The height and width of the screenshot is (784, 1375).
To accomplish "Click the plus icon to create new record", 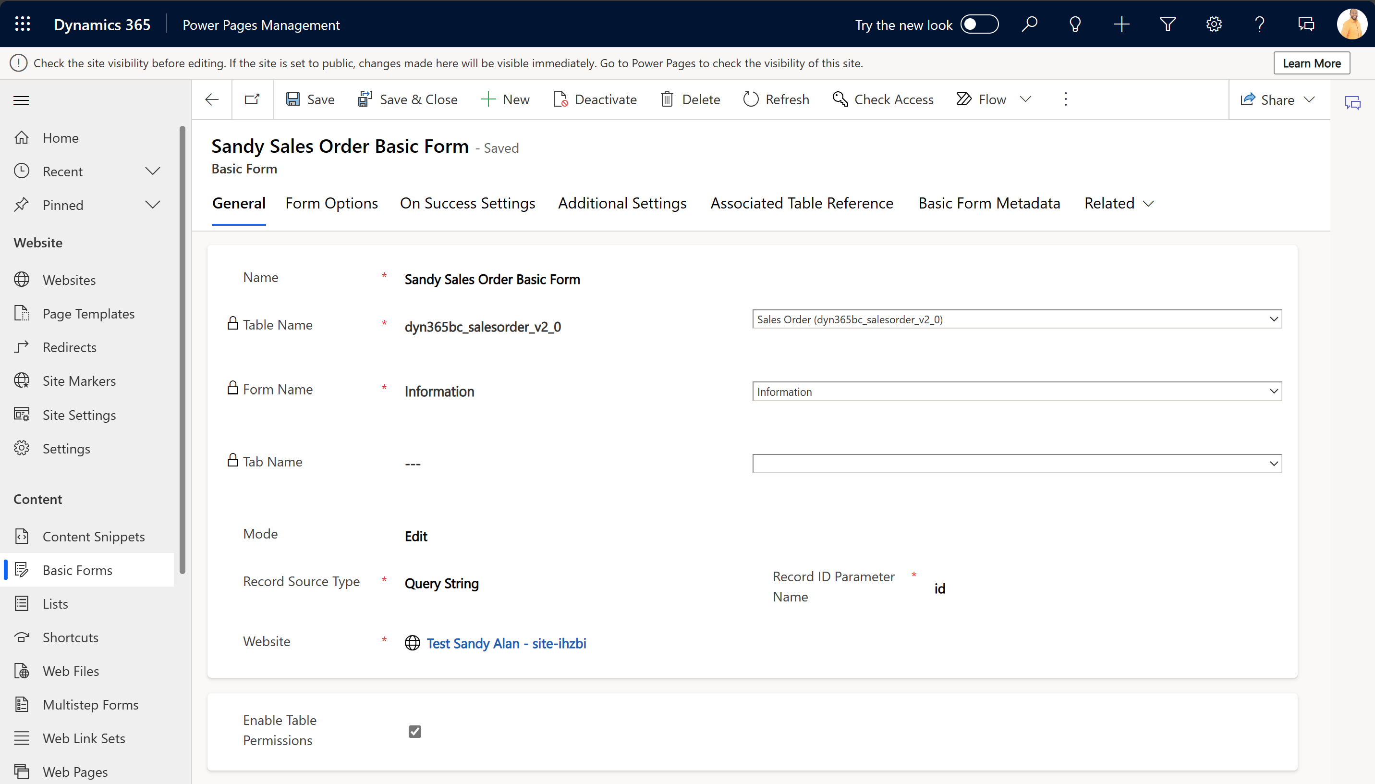I will click(1121, 24).
